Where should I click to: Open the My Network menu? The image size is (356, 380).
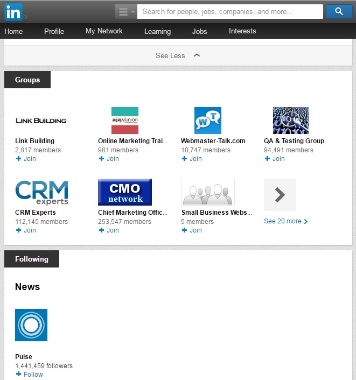pos(104,31)
